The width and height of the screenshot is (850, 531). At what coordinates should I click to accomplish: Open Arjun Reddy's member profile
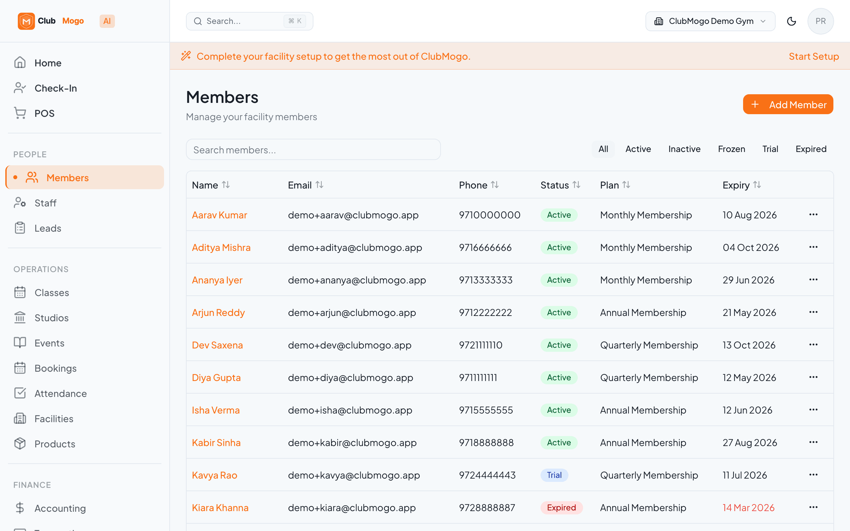tap(218, 313)
